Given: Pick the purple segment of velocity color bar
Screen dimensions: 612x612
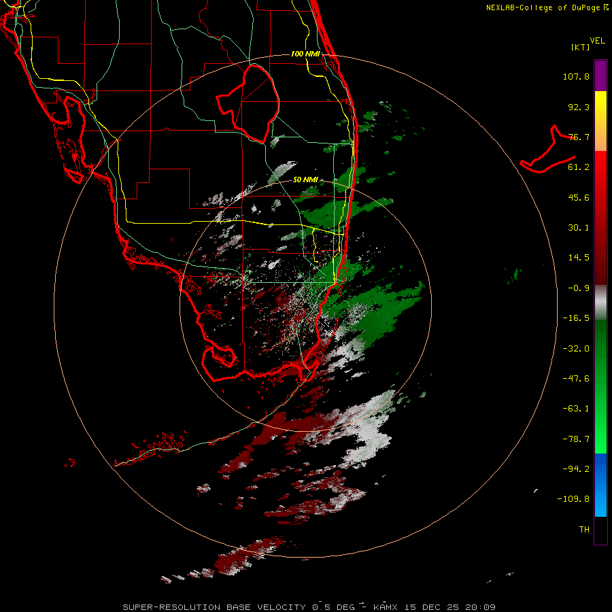Looking at the screenshot, I should pyautogui.click(x=600, y=75).
